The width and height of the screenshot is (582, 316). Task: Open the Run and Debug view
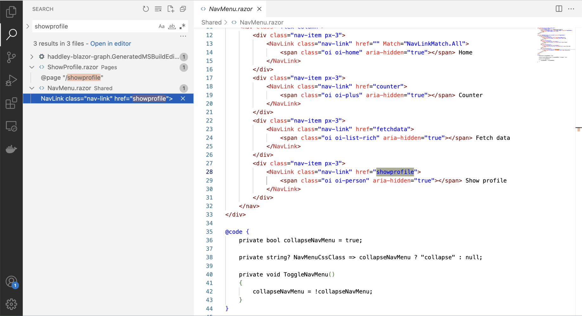pyautogui.click(x=11, y=80)
